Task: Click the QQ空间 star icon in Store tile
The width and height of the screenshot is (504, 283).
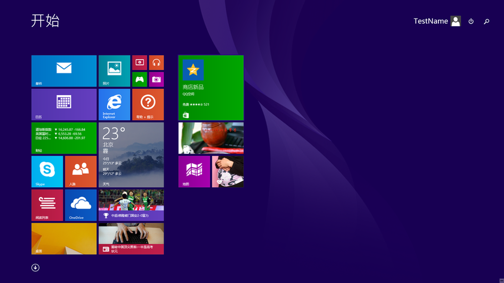Action: (x=193, y=69)
